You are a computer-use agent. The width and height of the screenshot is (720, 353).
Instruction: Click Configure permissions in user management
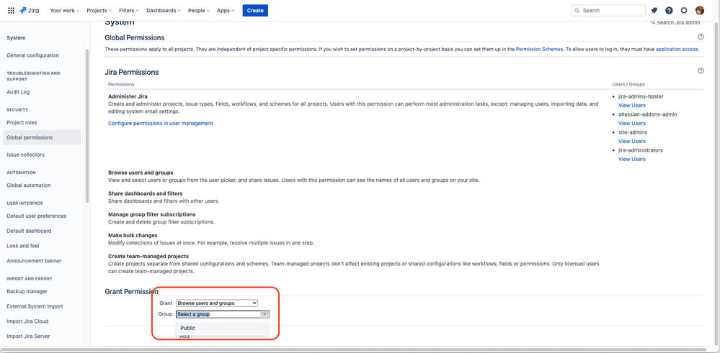[x=161, y=123]
